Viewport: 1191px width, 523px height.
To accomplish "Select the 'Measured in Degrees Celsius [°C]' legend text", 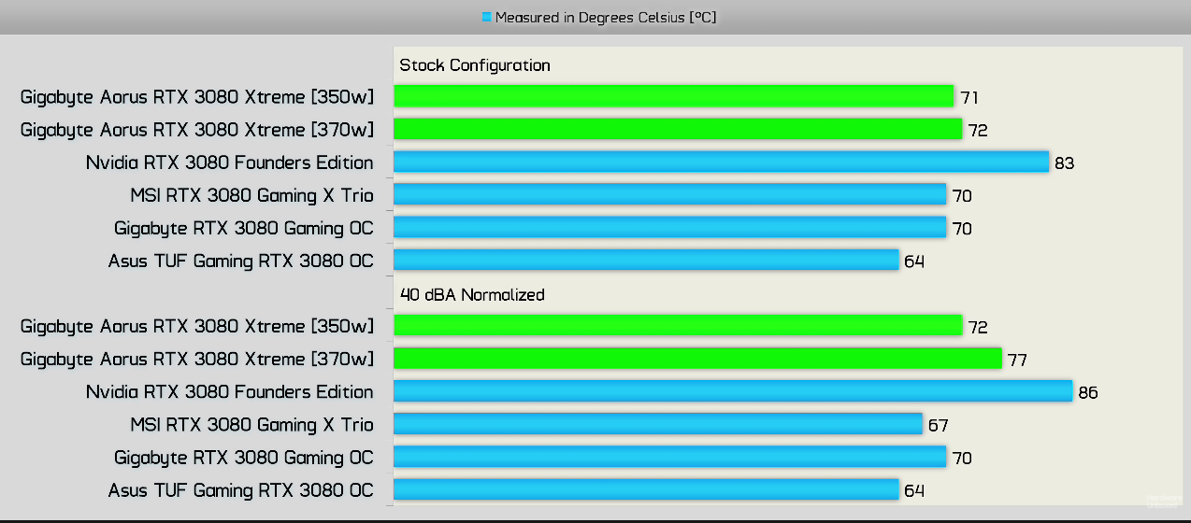I will (x=606, y=17).
